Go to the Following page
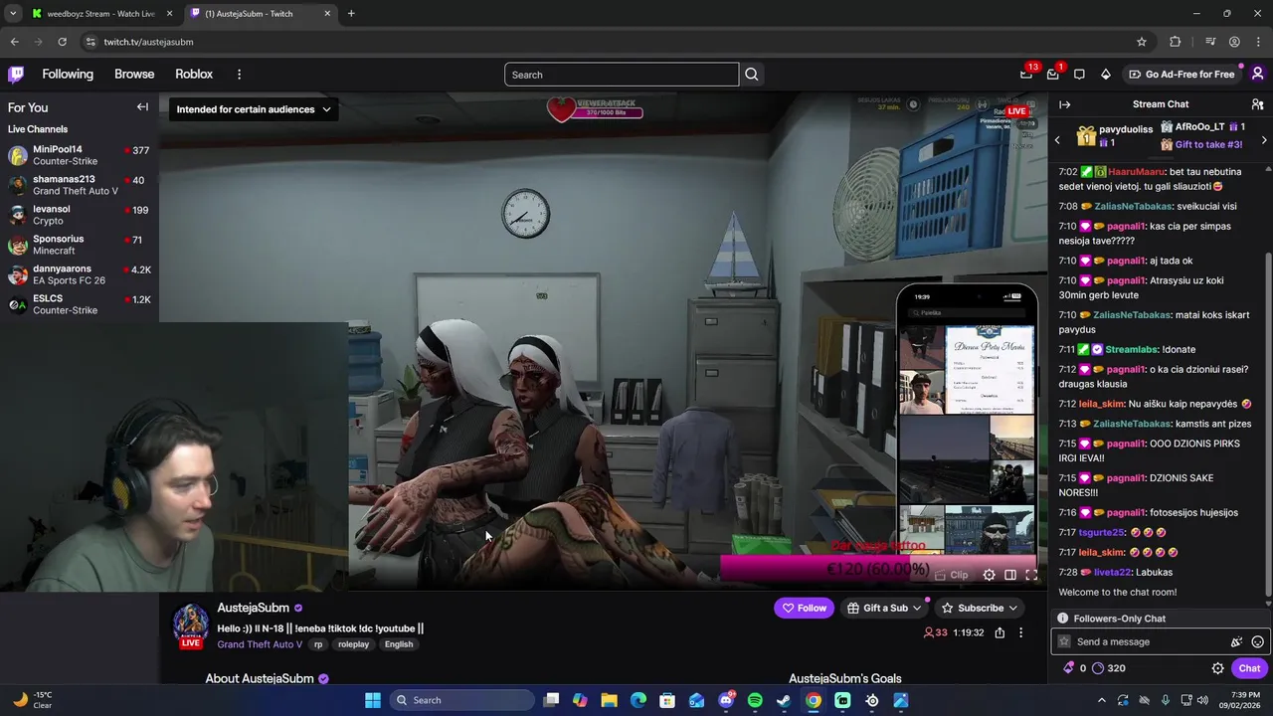 pos(68,75)
